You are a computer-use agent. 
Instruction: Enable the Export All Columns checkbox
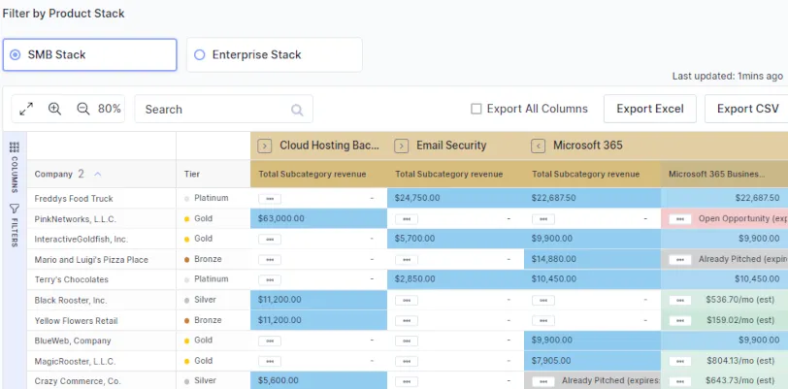pos(476,109)
